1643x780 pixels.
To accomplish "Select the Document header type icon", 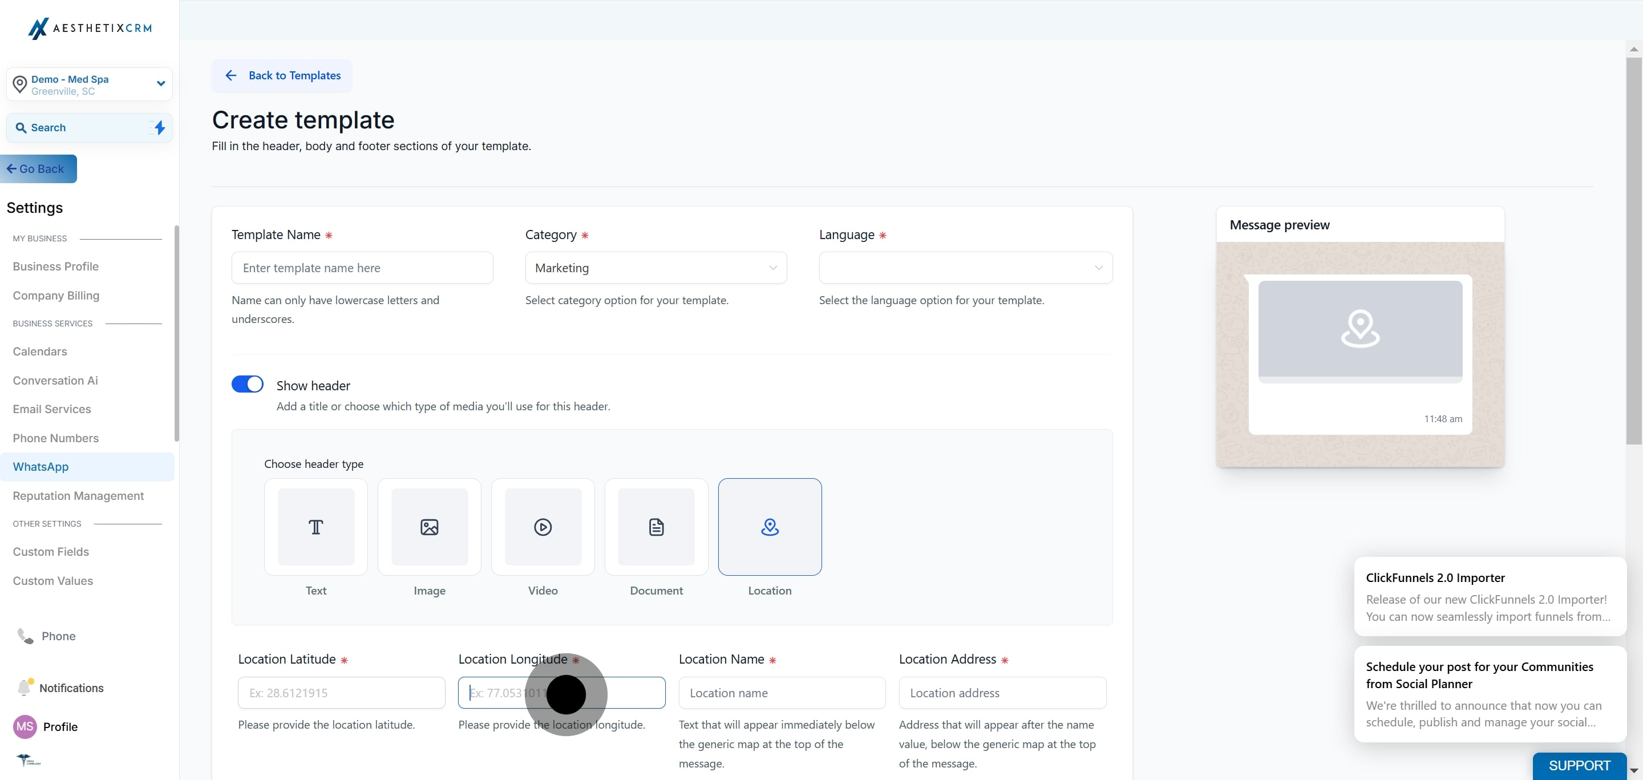I will pos(656,527).
